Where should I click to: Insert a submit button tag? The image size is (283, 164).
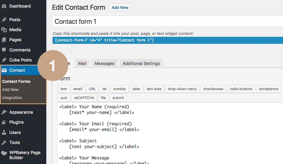[x=118, y=98]
